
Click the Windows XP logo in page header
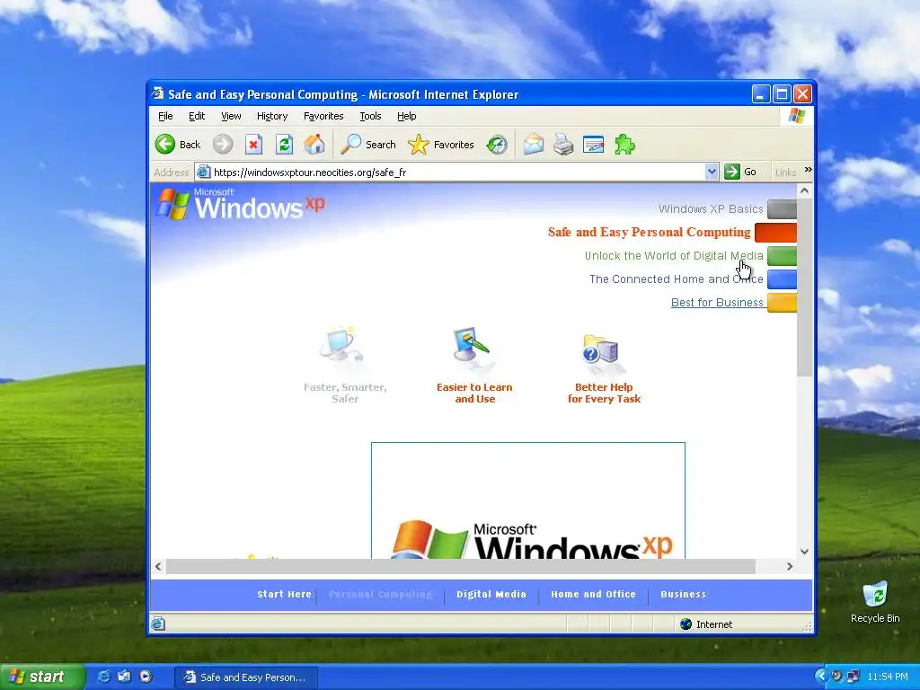point(242,204)
